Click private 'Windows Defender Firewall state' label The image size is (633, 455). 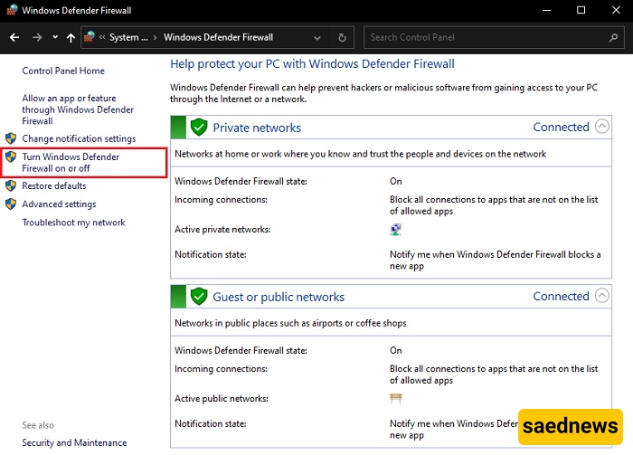241,181
